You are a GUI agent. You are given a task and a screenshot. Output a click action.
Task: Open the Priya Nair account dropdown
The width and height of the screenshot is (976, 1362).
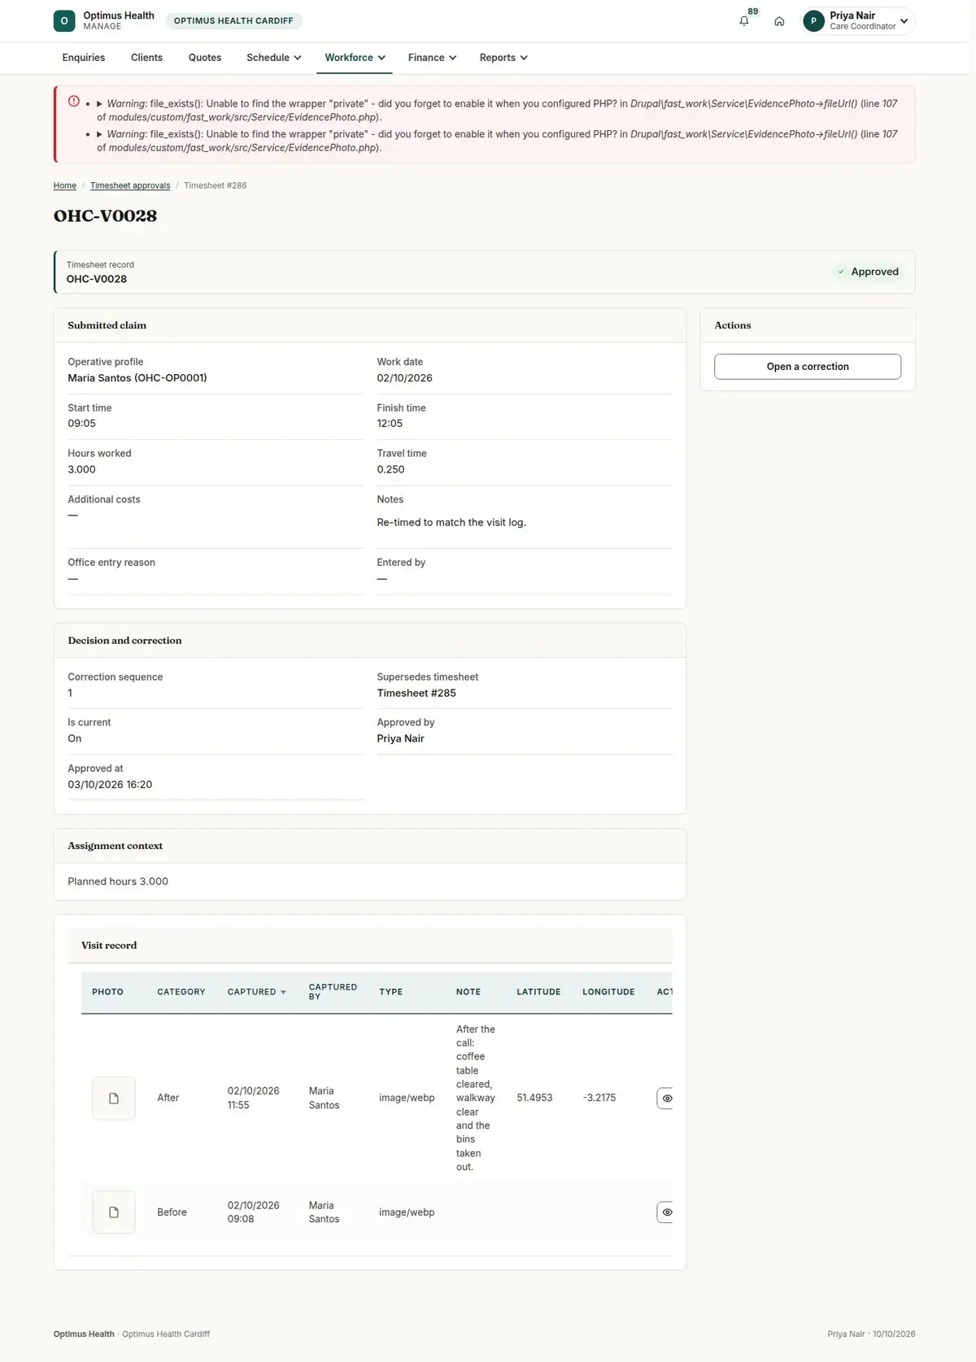(858, 21)
